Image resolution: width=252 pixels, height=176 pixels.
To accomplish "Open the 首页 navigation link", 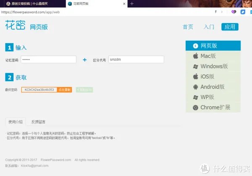I will click(188, 27).
